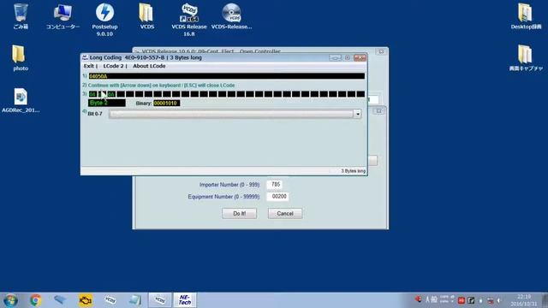The image size is (548, 308).
Task: Select the photo folder on the desktop
Action: click(21, 58)
